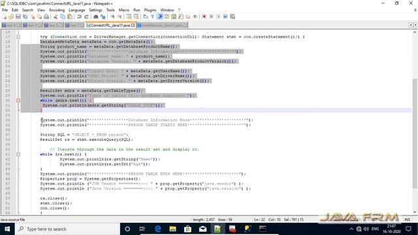The height and width of the screenshot is (235, 418).
Task: Click the scrollbar down arrow in the editor
Action: tap(415, 212)
